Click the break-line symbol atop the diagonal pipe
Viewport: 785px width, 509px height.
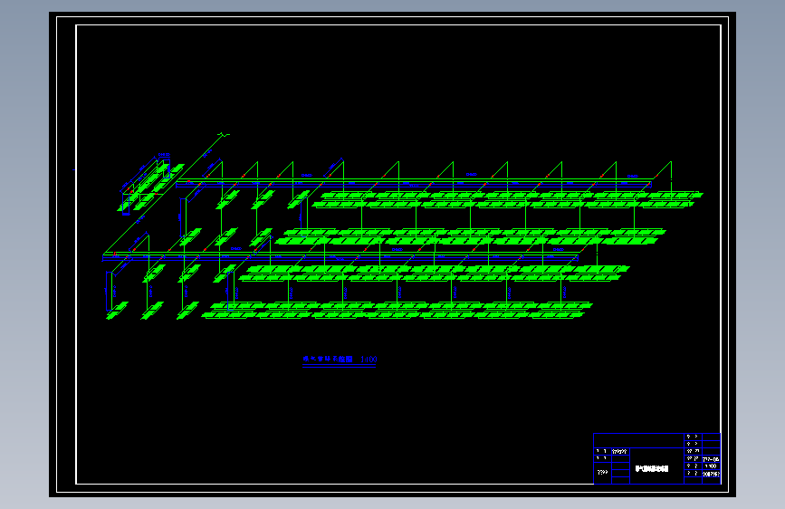(x=224, y=134)
